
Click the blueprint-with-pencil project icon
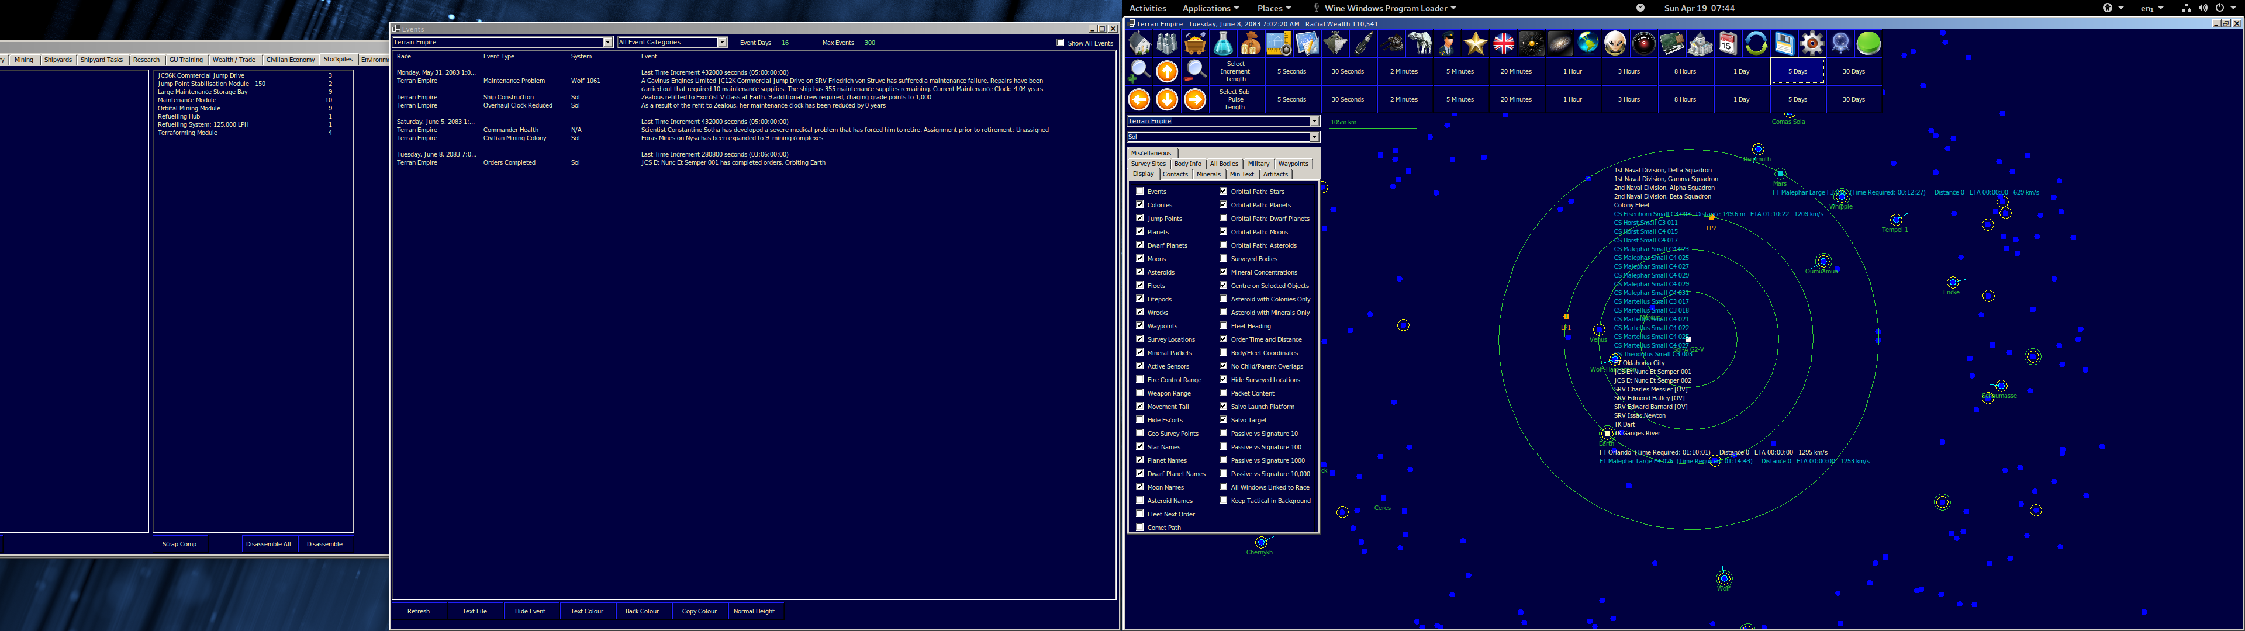(x=1307, y=44)
